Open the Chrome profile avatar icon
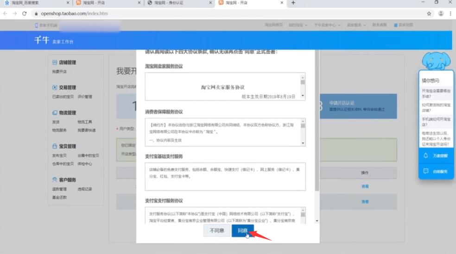This screenshot has height=254, width=456. pos(440,14)
